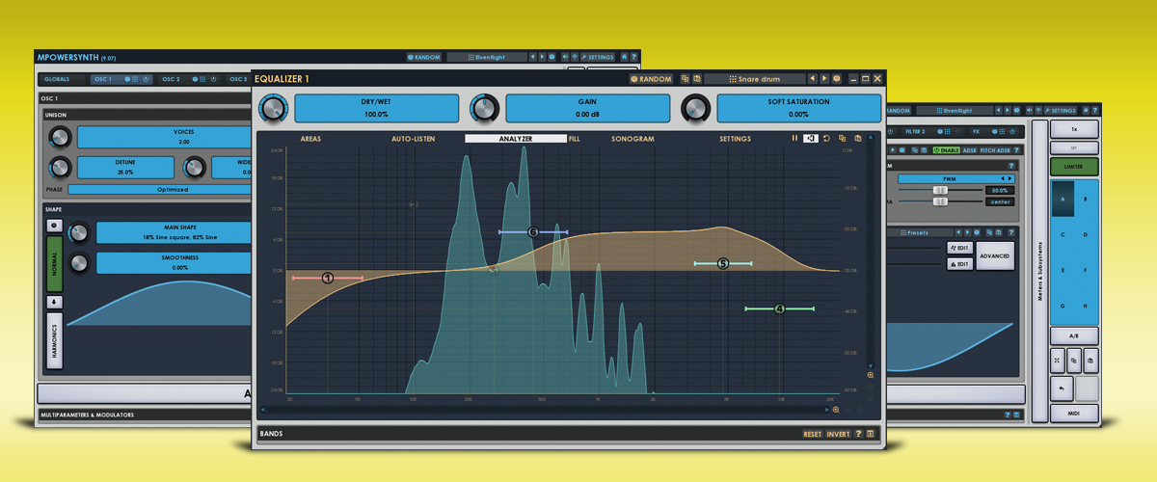This screenshot has height=482, width=1157.
Task: Open the AUTO-LISTEN tab
Action: [413, 139]
